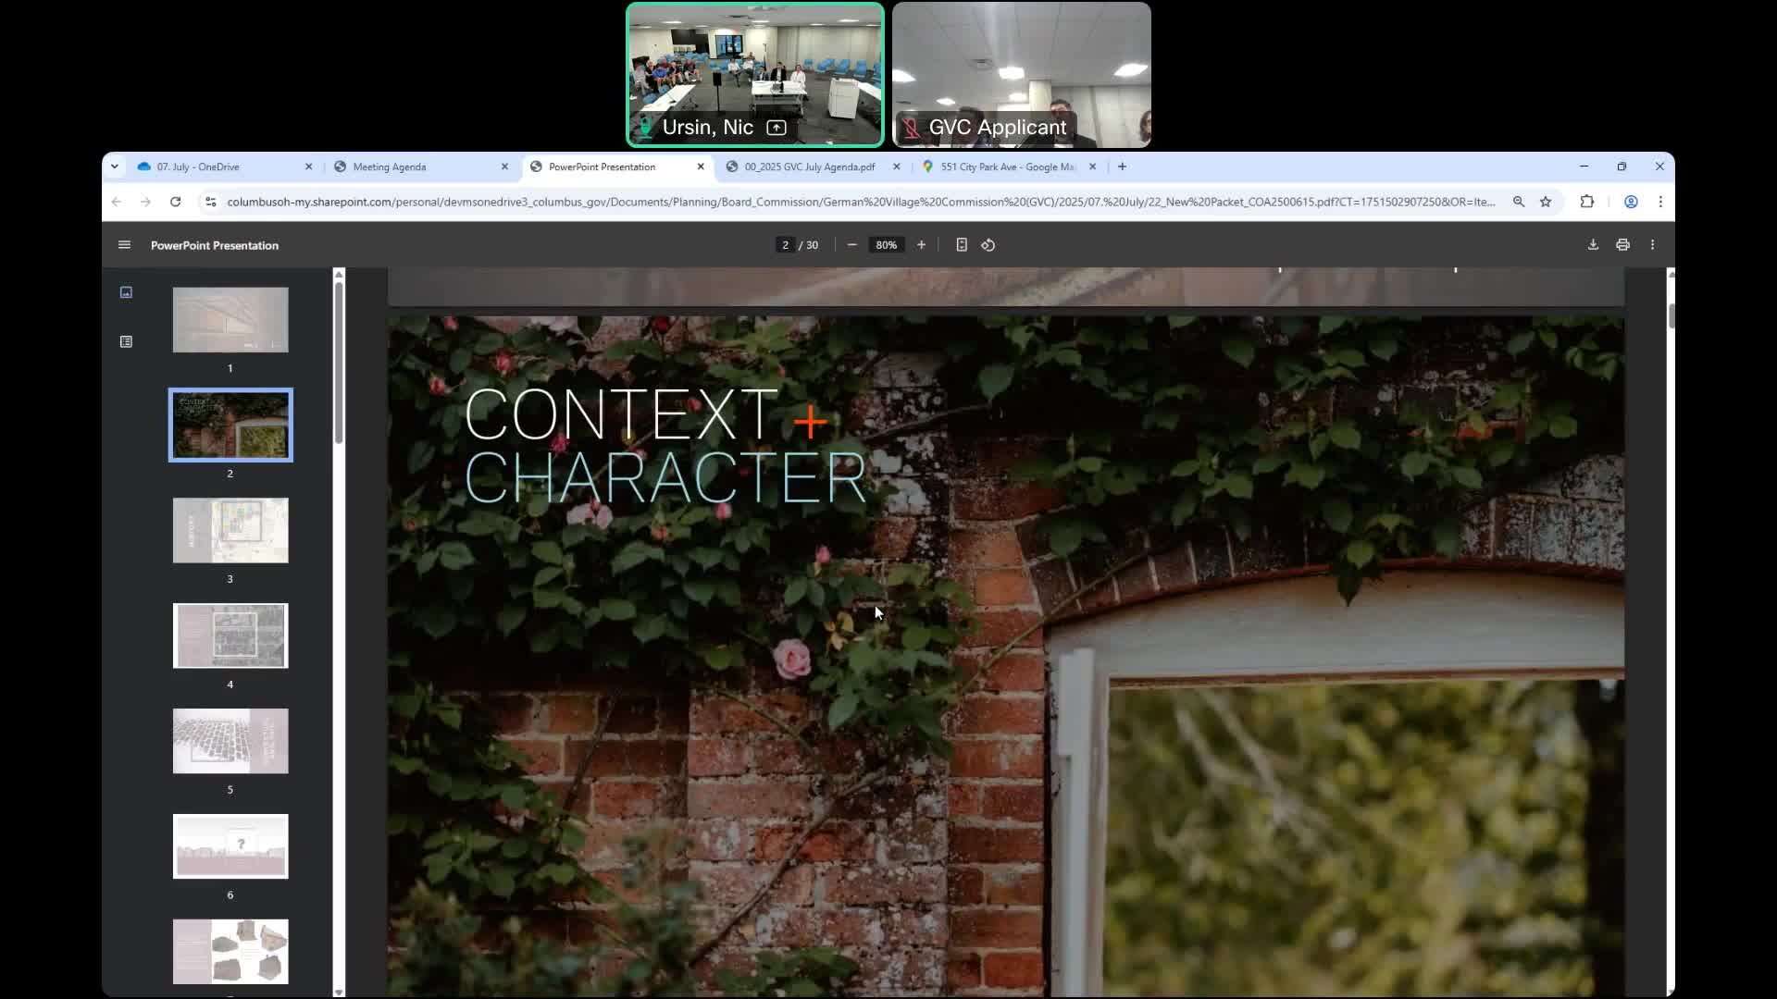Click the PDF download icon
The image size is (1777, 999).
click(1593, 245)
